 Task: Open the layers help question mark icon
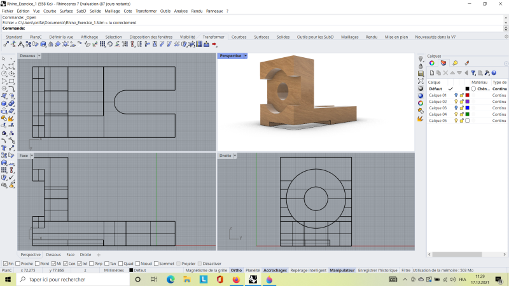[494, 73]
